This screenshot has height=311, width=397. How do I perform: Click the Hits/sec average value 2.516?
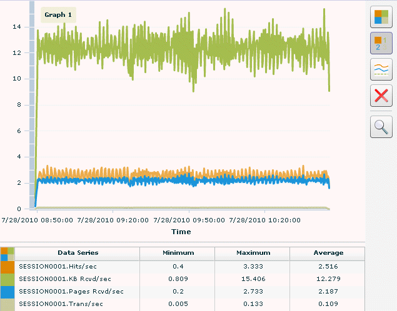pyautogui.click(x=328, y=267)
